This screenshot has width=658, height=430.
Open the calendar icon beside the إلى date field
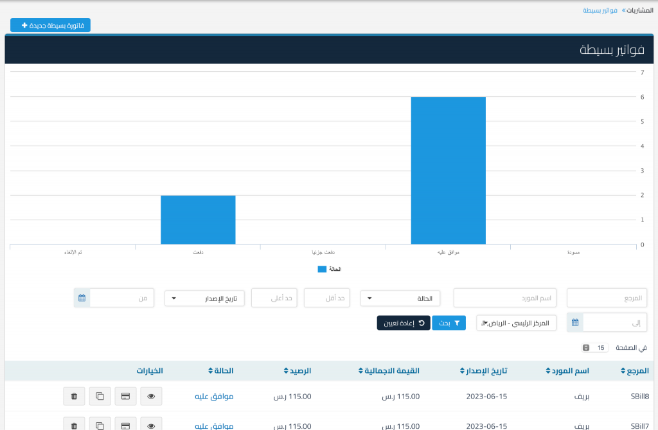pyautogui.click(x=575, y=323)
